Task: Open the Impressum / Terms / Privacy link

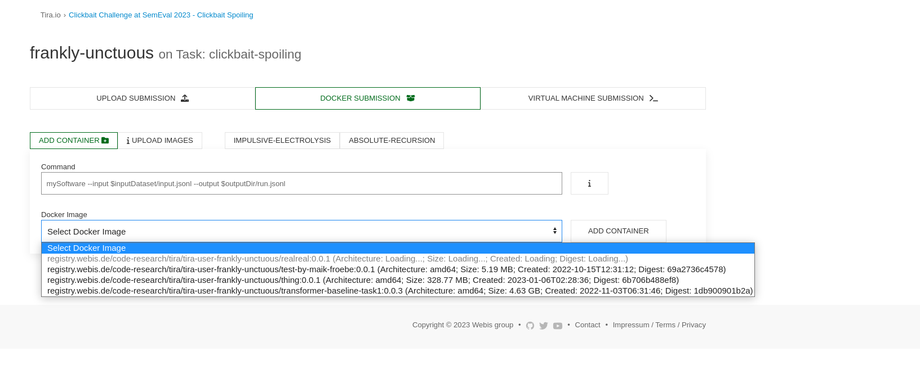Action: 659,325
